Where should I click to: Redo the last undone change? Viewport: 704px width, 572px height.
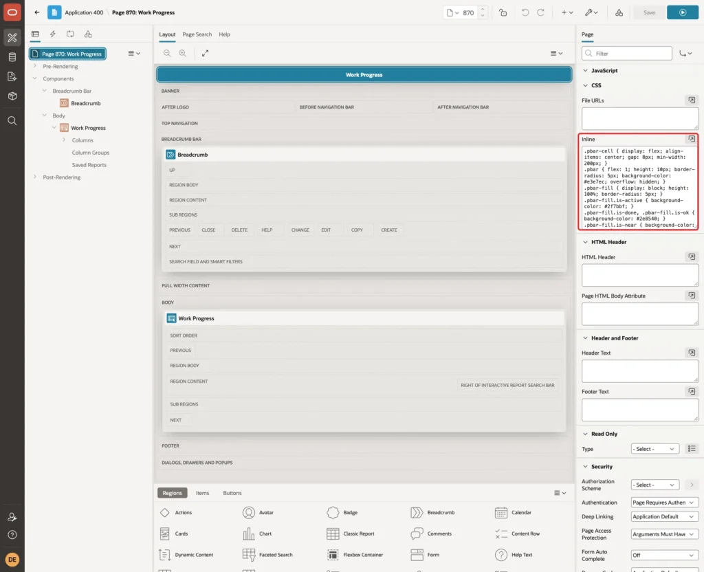click(x=540, y=12)
